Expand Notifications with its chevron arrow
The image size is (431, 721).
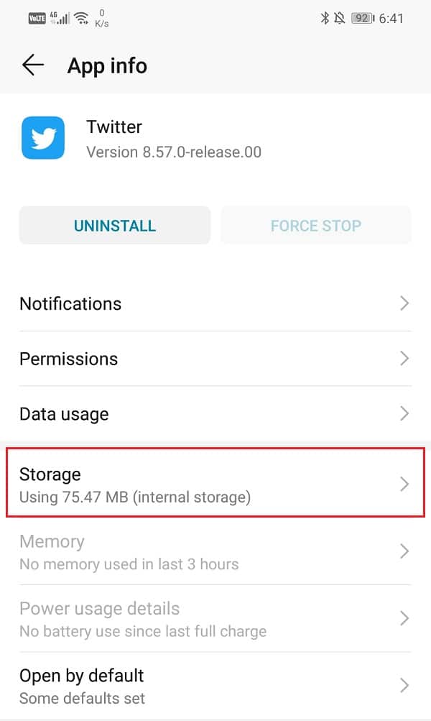404,303
